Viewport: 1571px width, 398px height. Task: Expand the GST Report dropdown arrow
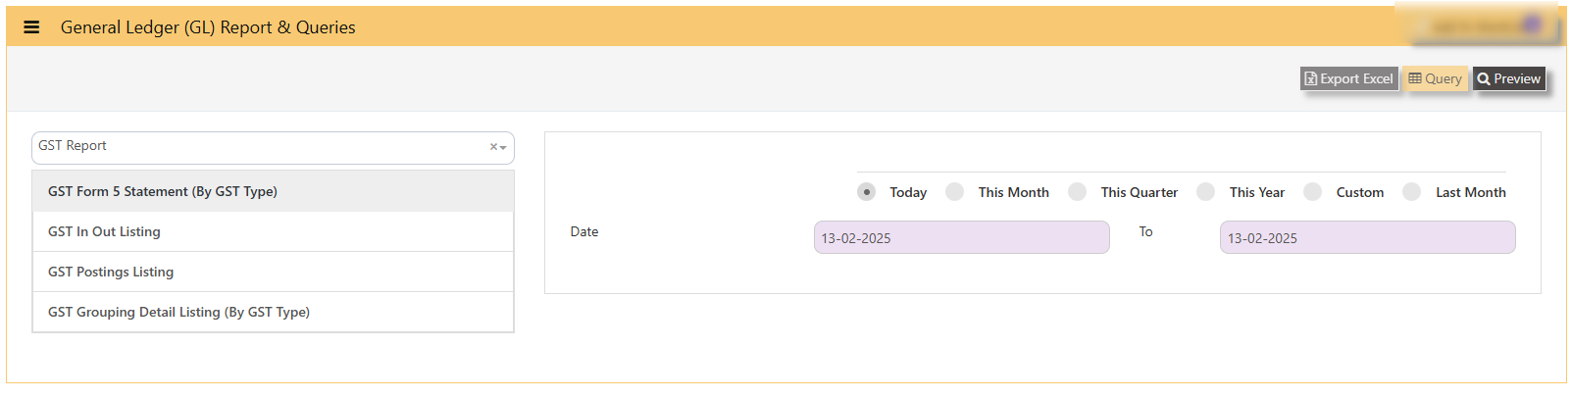click(x=503, y=148)
